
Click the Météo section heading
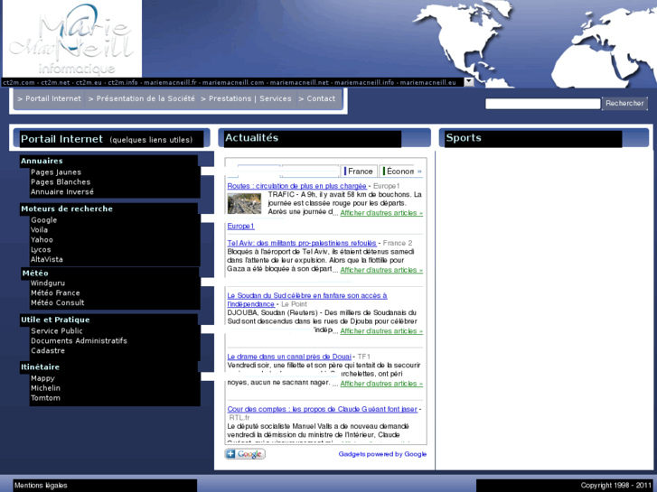pos(35,273)
